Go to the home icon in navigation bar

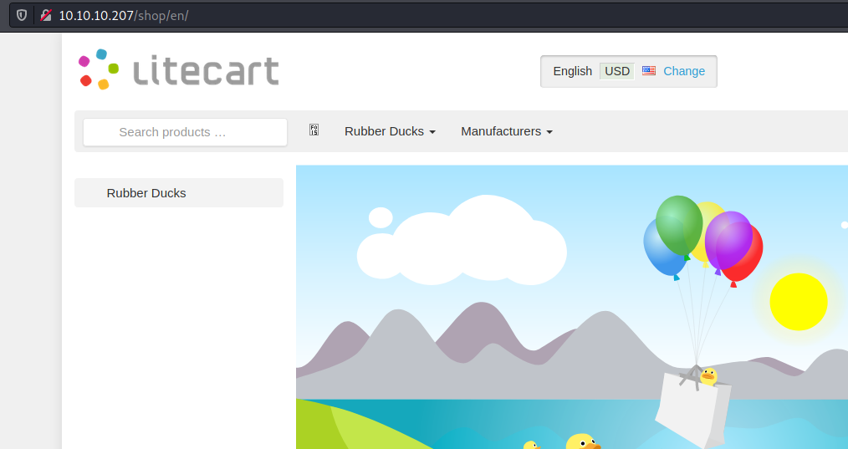click(x=314, y=130)
